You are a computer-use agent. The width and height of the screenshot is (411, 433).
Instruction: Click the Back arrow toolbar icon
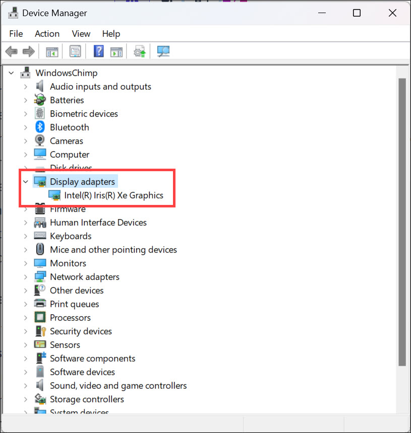11,51
